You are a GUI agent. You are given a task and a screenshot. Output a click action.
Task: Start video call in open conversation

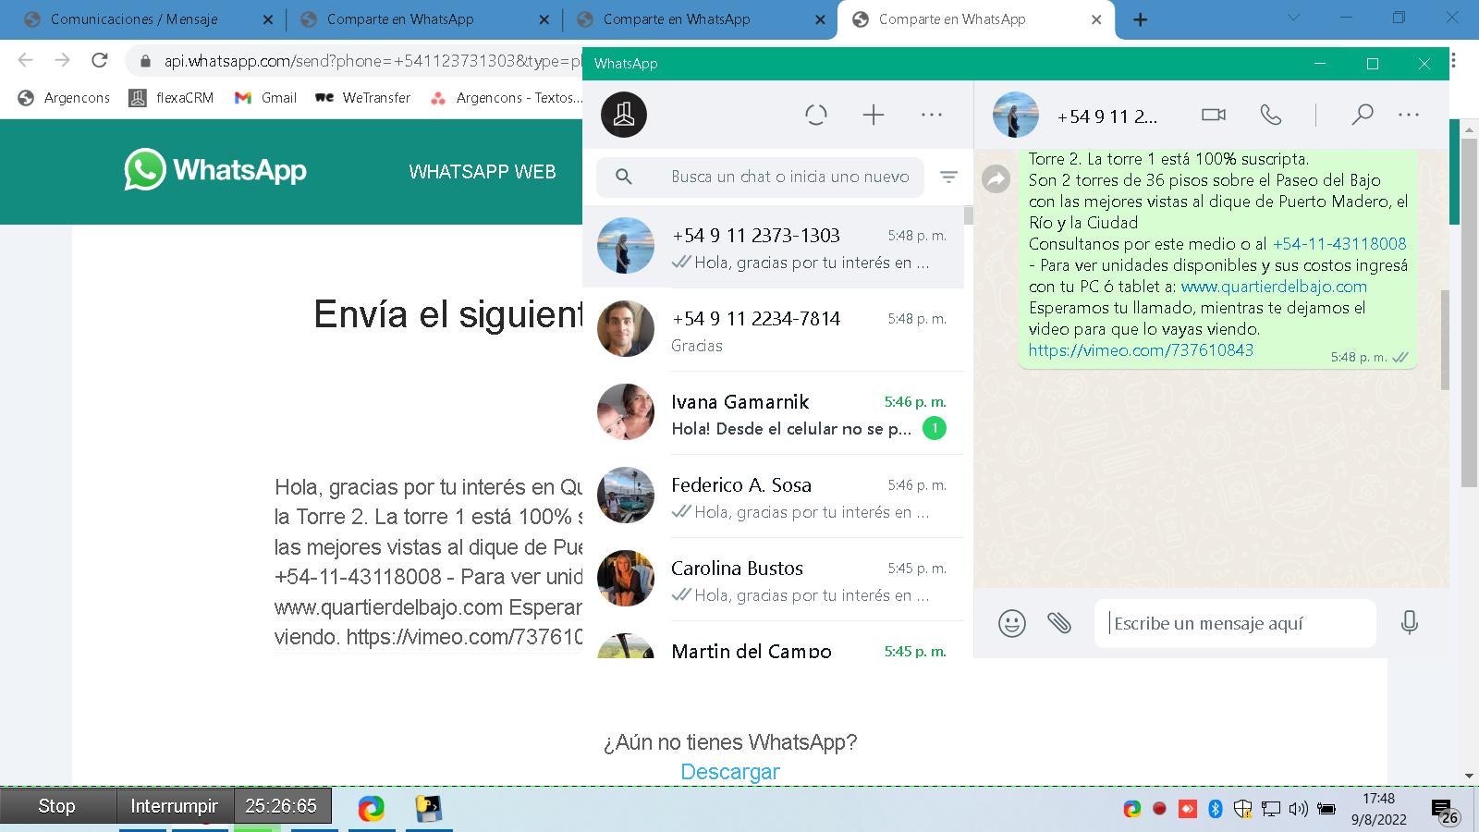click(1214, 115)
